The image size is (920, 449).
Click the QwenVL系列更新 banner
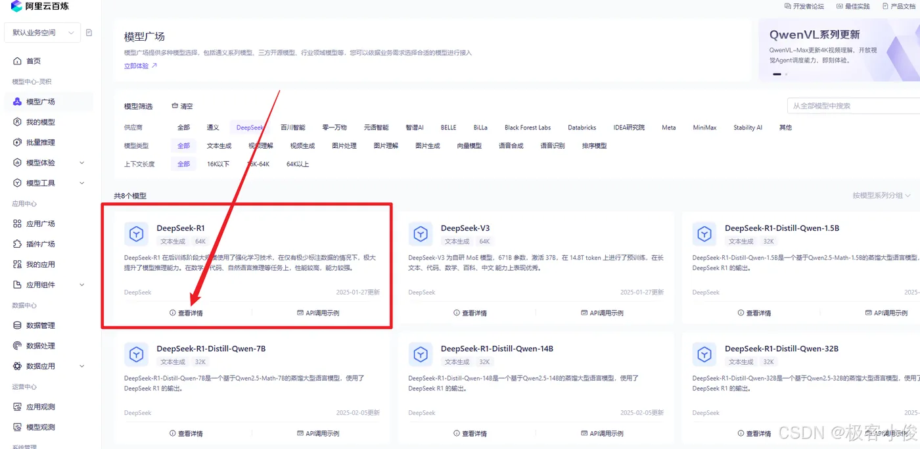tap(839, 50)
